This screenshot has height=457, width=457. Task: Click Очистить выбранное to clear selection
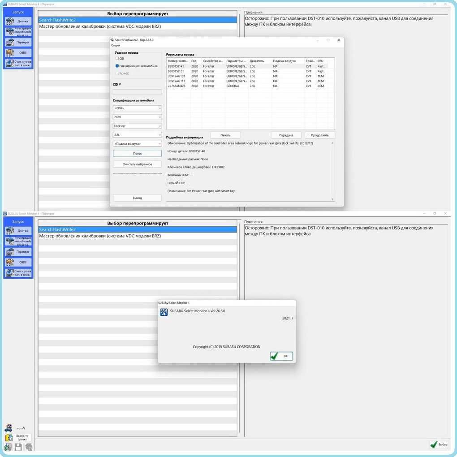[x=137, y=164]
